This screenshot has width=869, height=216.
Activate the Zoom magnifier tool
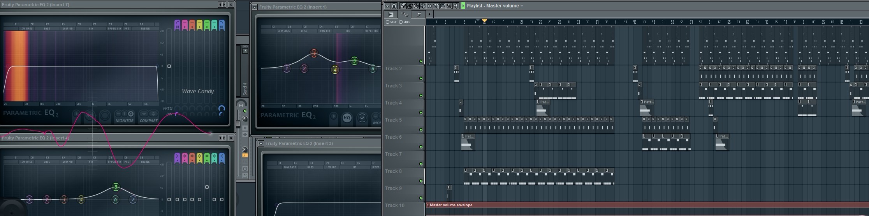pyautogui.click(x=449, y=6)
